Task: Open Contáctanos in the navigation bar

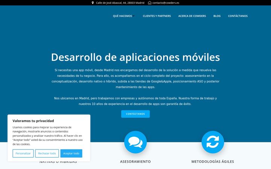Action: pyautogui.click(x=238, y=16)
